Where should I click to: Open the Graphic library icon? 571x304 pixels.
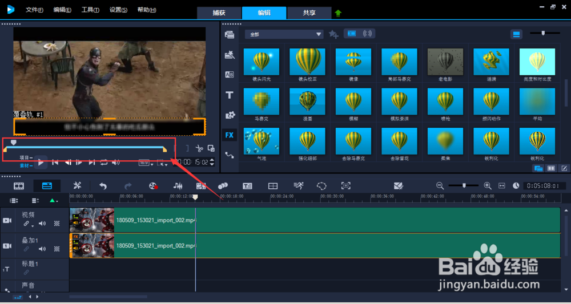[x=230, y=115]
